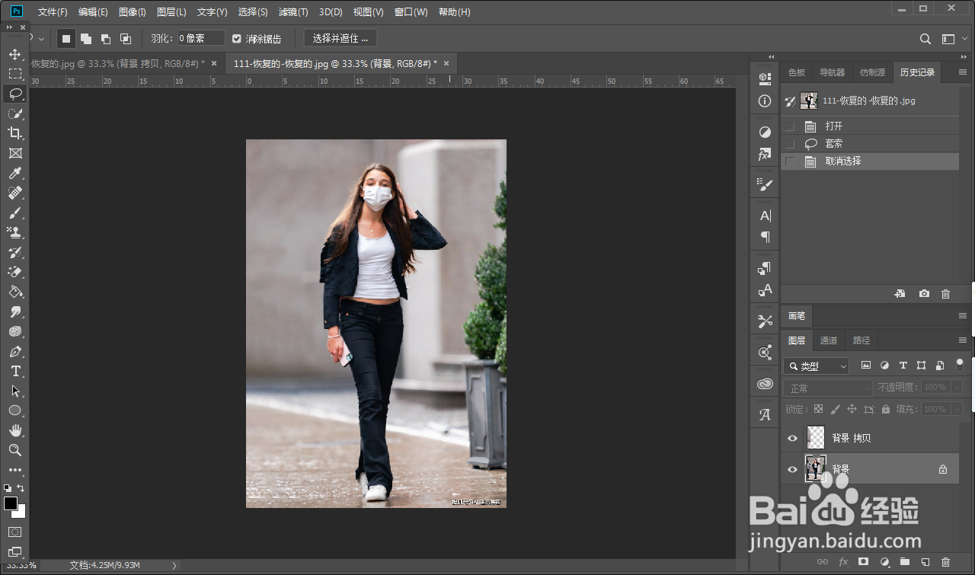Select the Zoom tool
975x575 pixels.
(x=14, y=450)
